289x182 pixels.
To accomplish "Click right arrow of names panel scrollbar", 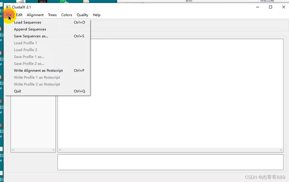I will tap(53, 150).
